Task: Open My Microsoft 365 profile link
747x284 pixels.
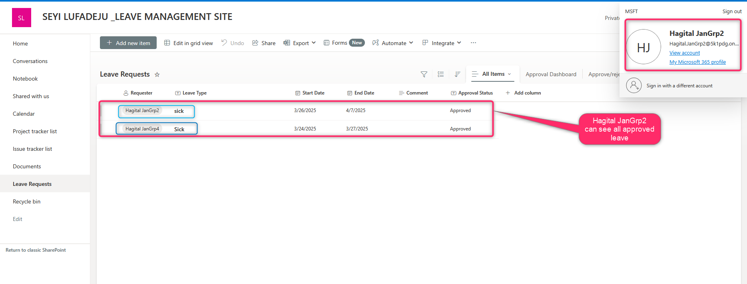Action: coord(697,62)
